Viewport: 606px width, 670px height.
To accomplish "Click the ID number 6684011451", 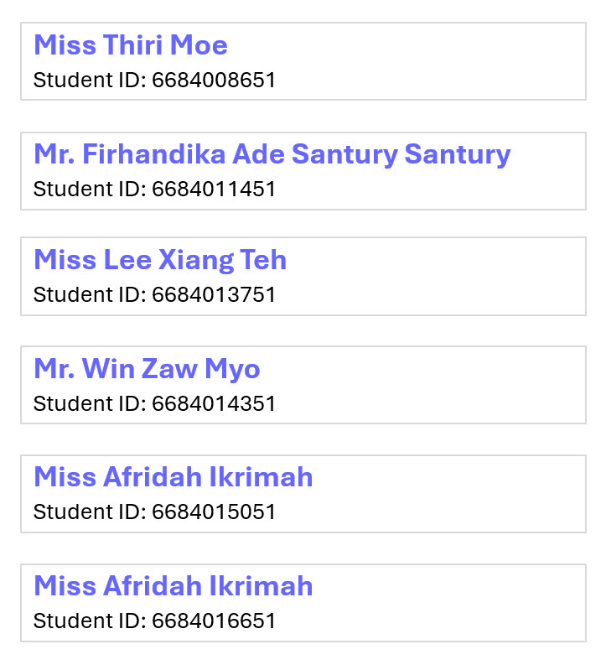I will pos(214,189).
